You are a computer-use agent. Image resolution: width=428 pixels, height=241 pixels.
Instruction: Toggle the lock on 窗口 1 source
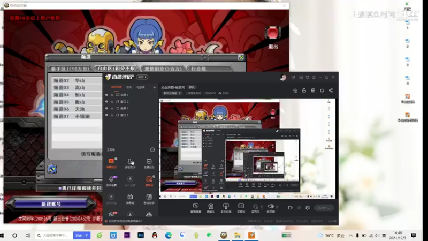(112, 115)
